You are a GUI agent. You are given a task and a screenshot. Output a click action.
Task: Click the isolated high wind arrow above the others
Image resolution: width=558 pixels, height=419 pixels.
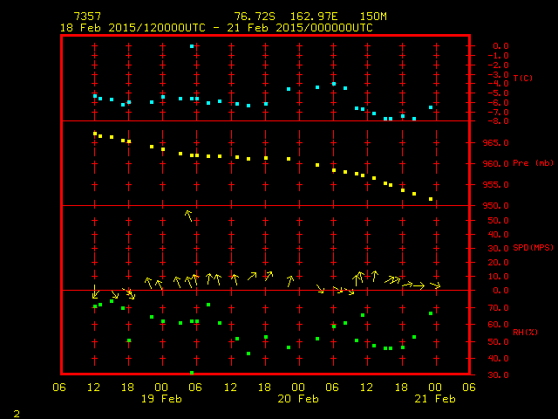pos(188,216)
